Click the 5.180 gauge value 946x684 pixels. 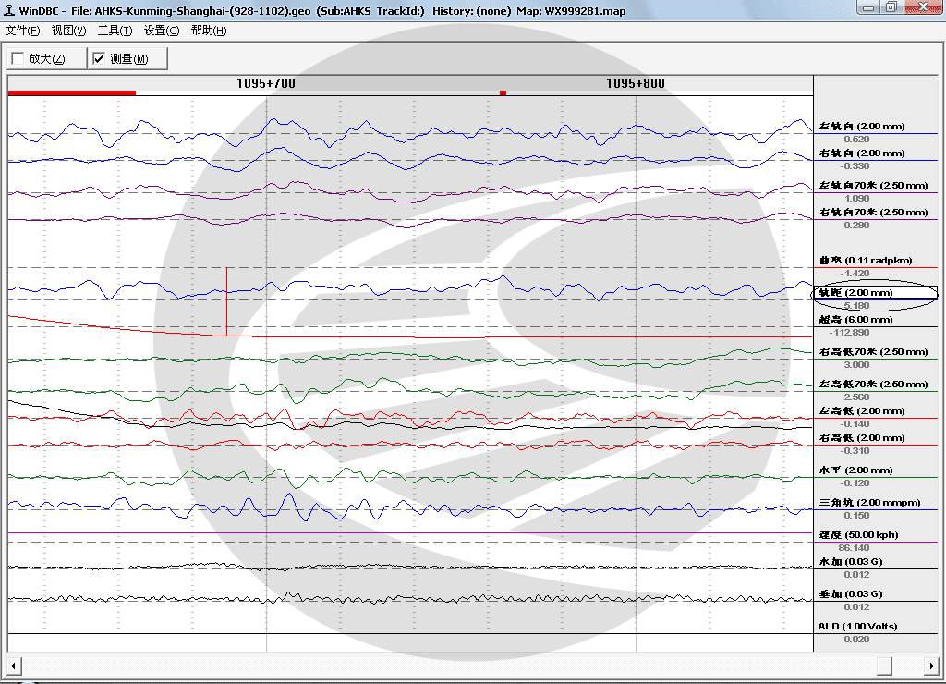click(x=856, y=305)
